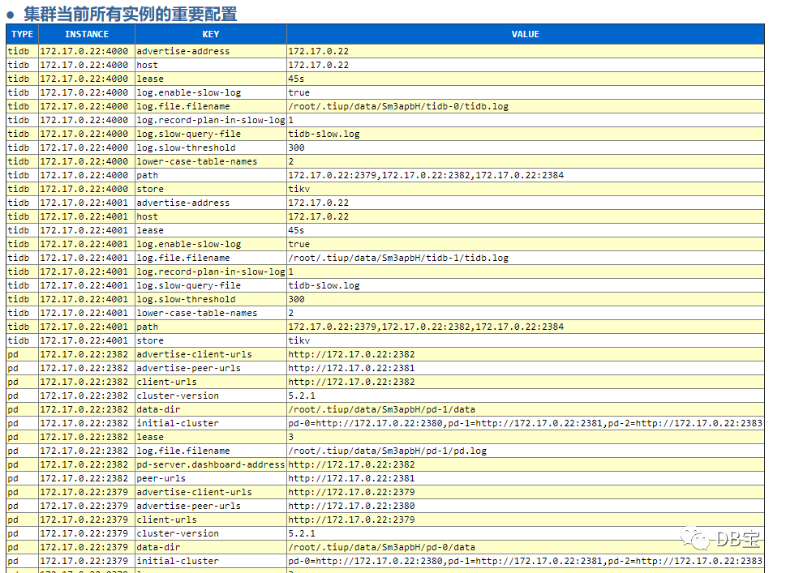The height and width of the screenshot is (573, 786).
Task: Click the 45s lease value for instance 4000
Action: 296,79
